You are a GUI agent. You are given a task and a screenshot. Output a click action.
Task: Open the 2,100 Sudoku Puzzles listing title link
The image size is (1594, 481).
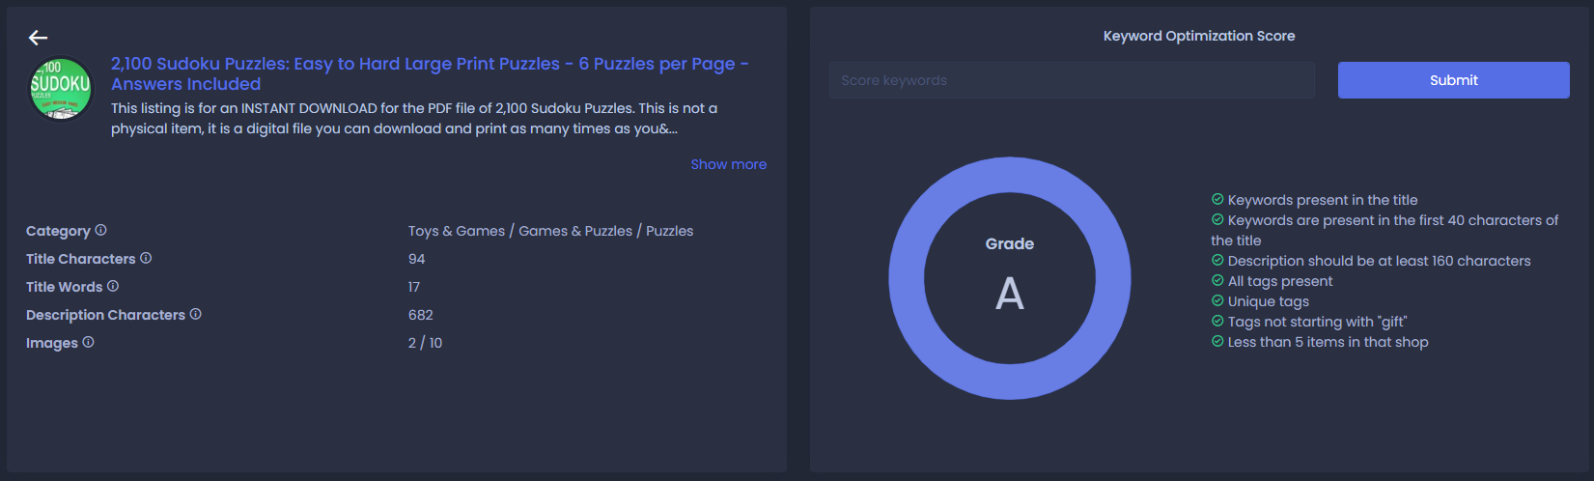430,73
